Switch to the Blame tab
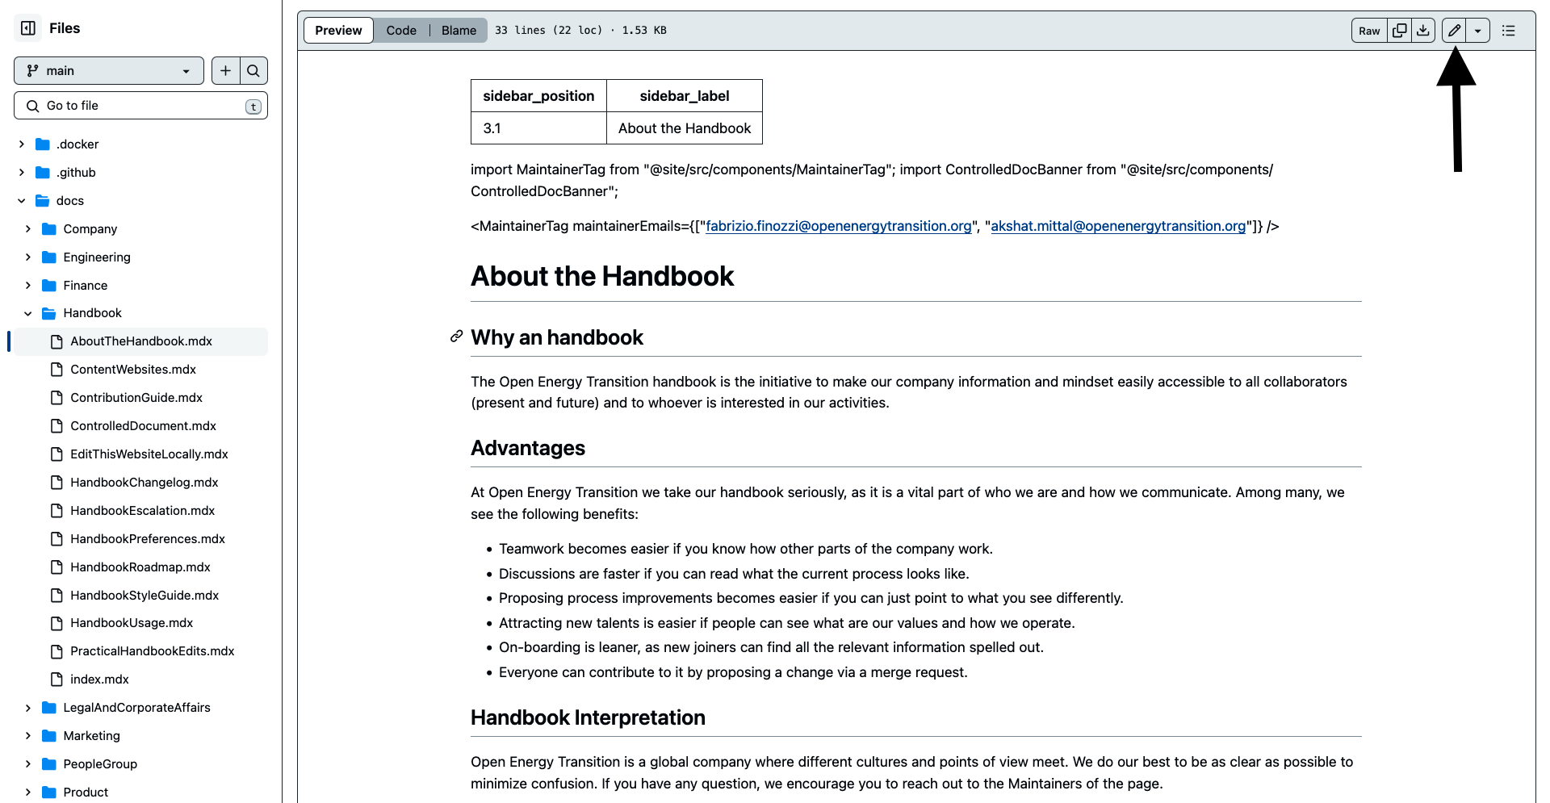The width and height of the screenshot is (1550, 803). (459, 31)
